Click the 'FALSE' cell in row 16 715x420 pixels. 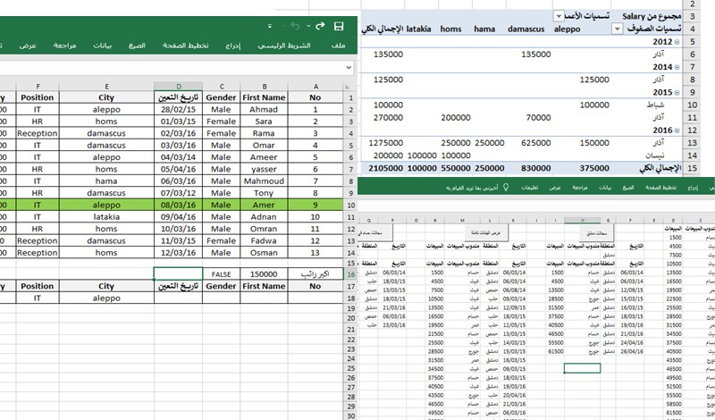pyautogui.click(x=221, y=274)
